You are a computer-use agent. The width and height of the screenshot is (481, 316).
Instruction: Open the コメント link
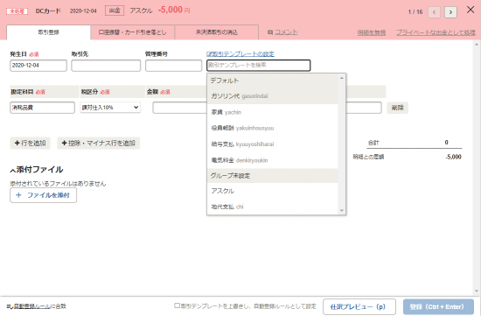click(x=282, y=32)
